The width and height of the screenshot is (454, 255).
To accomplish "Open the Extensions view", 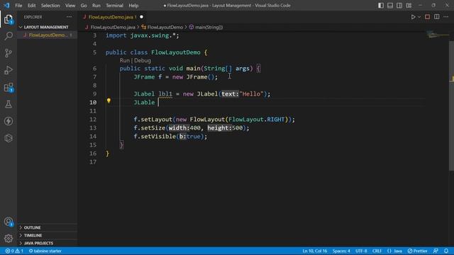I will pyautogui.click(x=9, y=87).
